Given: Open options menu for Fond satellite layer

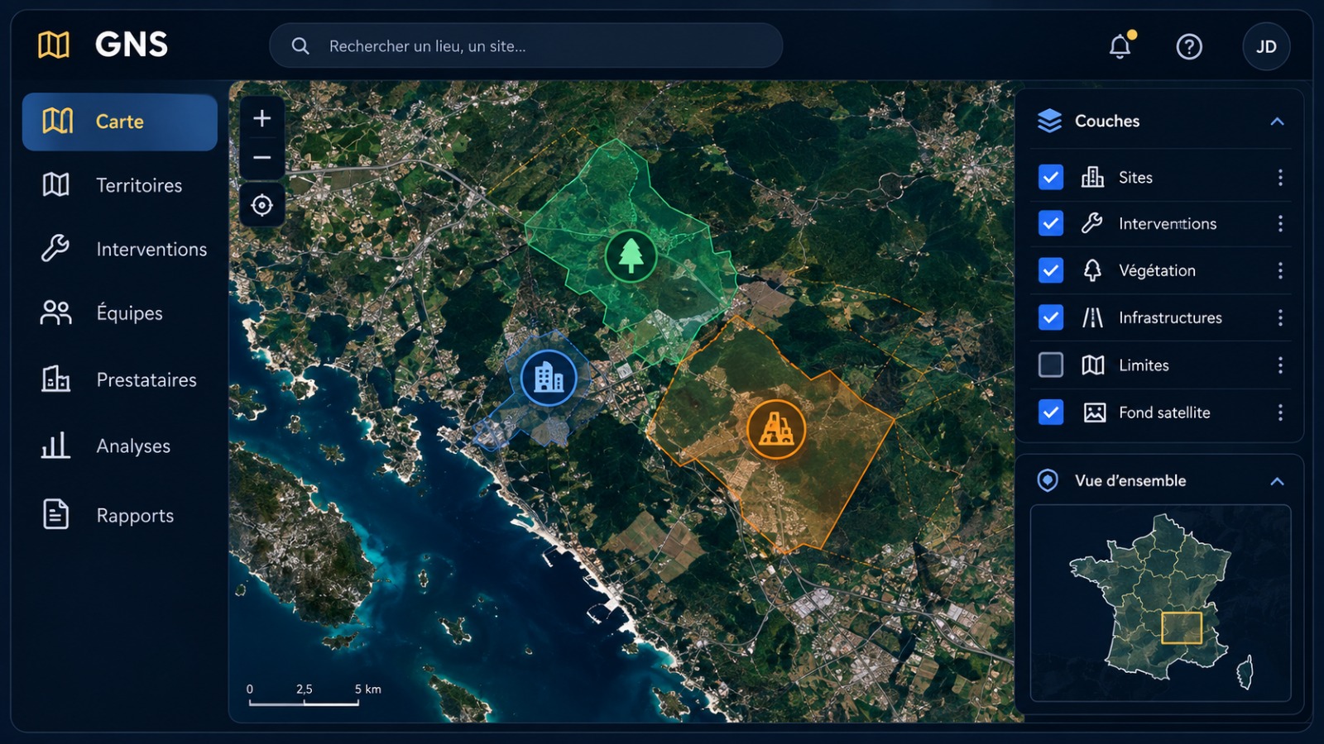Looking at the screenshot, I should (1280, 412).
